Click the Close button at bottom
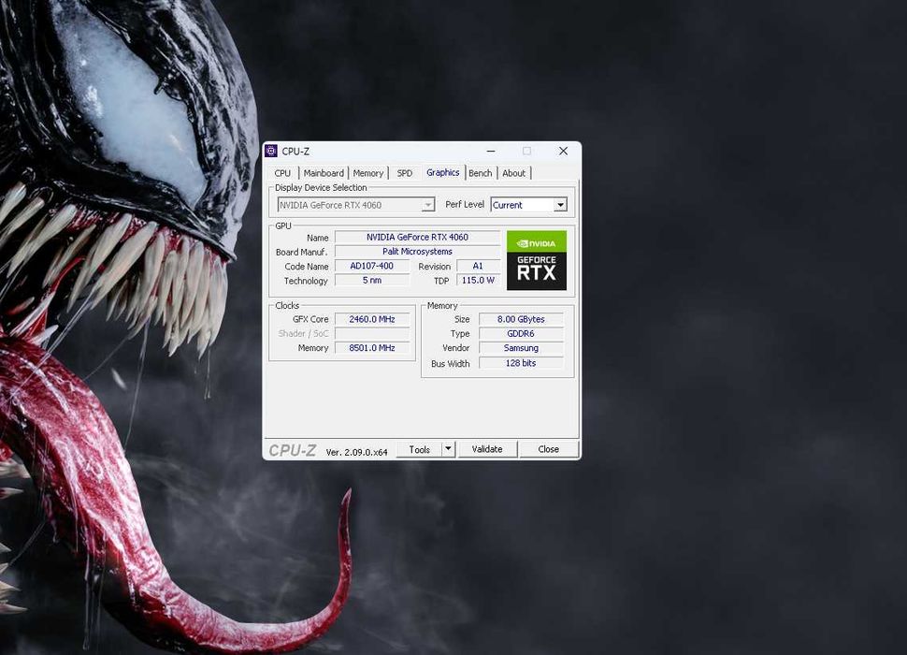Screen dimensions: 907x655 pos(548,449)
